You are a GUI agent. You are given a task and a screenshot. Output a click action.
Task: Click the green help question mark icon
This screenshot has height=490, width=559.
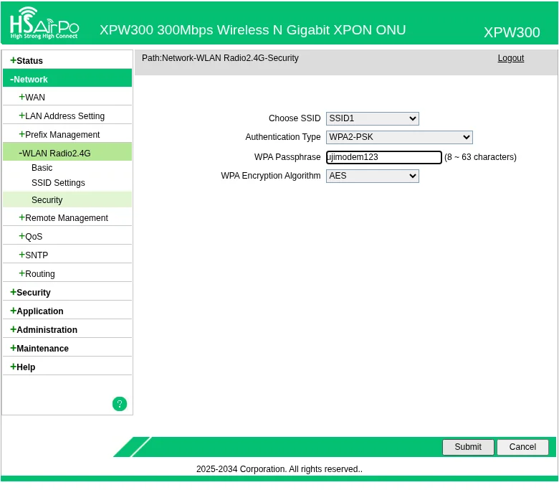(120, 404)
